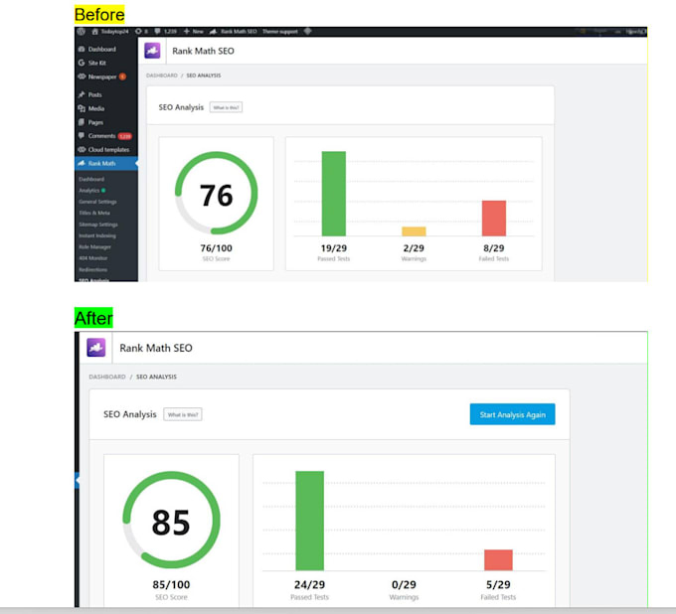Click the red comments count badge in the sidebar
The image size is (676, 614).
coord(125,136)
